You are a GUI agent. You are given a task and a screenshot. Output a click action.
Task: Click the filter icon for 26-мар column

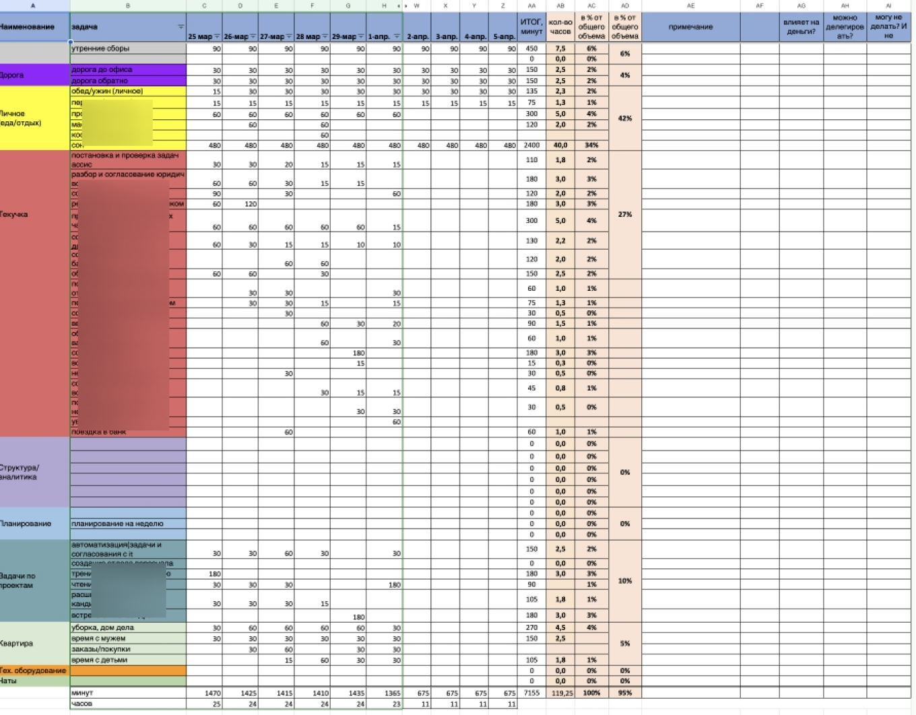(x=253, y=36)
